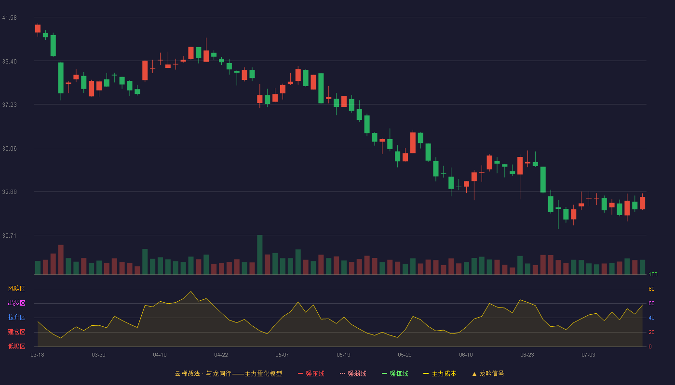Viewport: 675px width, 385px height.
Task: Toggle the 主力成本 legend series
Action: click(440, 373)
